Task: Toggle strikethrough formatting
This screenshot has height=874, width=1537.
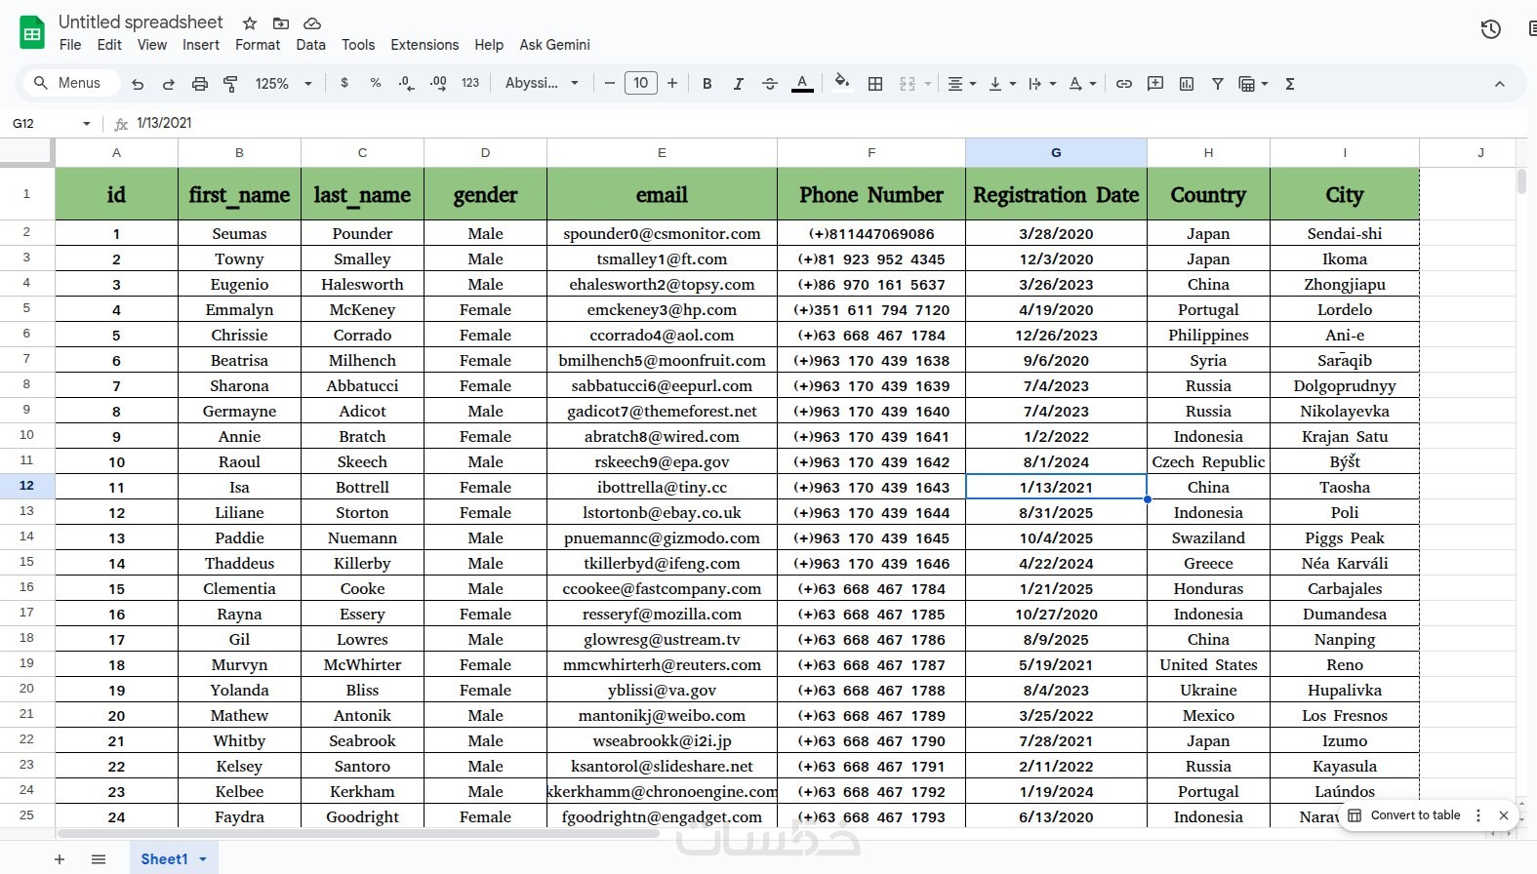Action: pos(770,84)
